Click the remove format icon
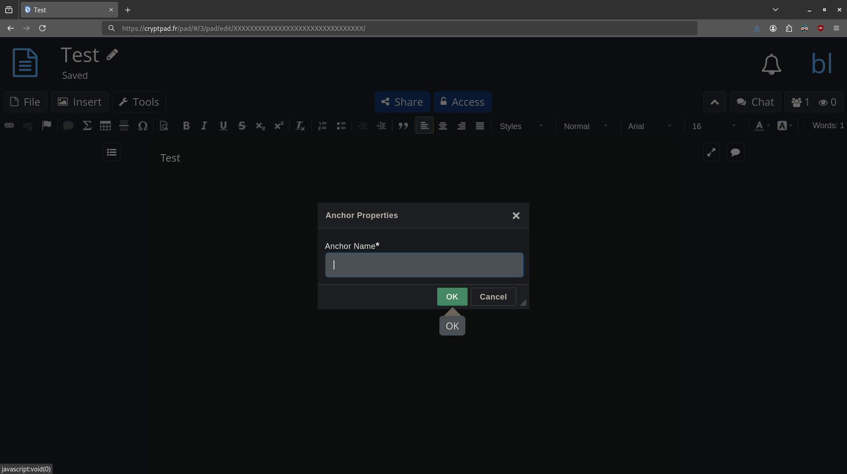Screen dimensions: 847x474 tap(300, 126)
